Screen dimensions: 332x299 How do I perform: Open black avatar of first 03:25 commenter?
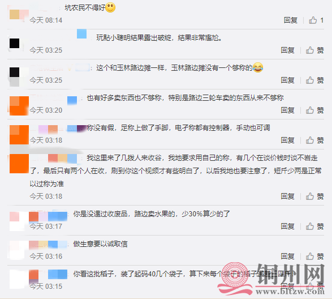pos(14,44)
